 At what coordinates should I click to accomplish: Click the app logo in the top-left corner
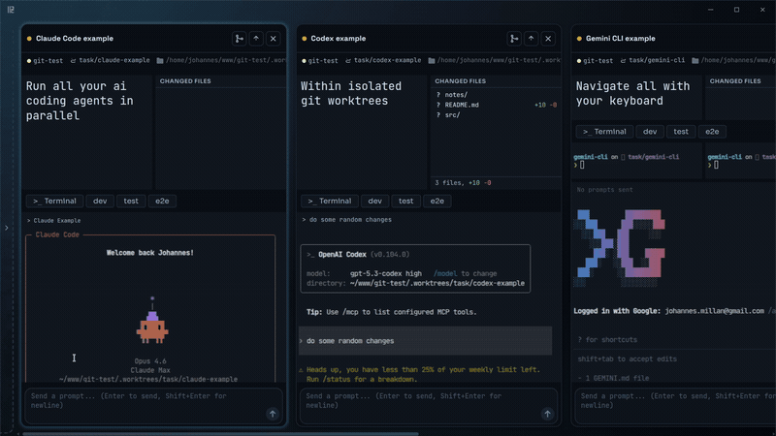click(x=12, y=10)
